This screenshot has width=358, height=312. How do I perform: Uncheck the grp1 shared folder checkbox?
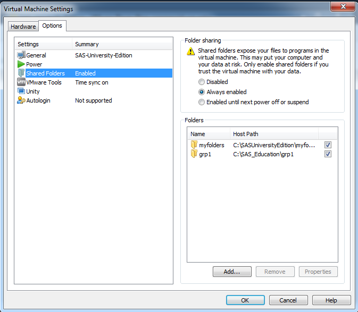click(328, 154)
